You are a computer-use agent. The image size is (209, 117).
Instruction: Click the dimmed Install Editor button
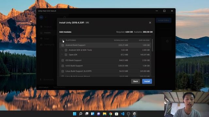[x=164, y=20]
